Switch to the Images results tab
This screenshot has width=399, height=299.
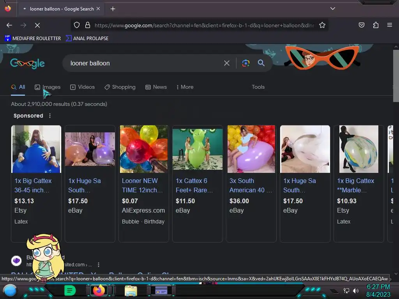click(48, 87)
